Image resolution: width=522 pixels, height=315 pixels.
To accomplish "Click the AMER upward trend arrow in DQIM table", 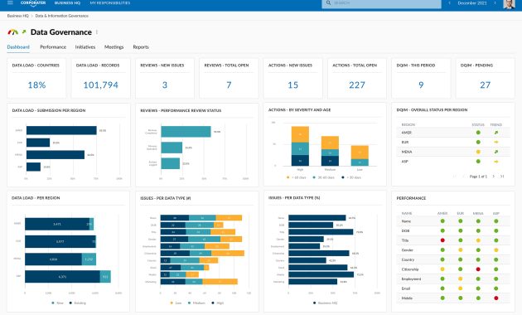I will [496, 133].
